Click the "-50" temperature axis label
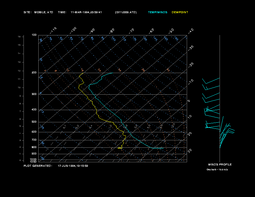 click(x=171, y=31)
